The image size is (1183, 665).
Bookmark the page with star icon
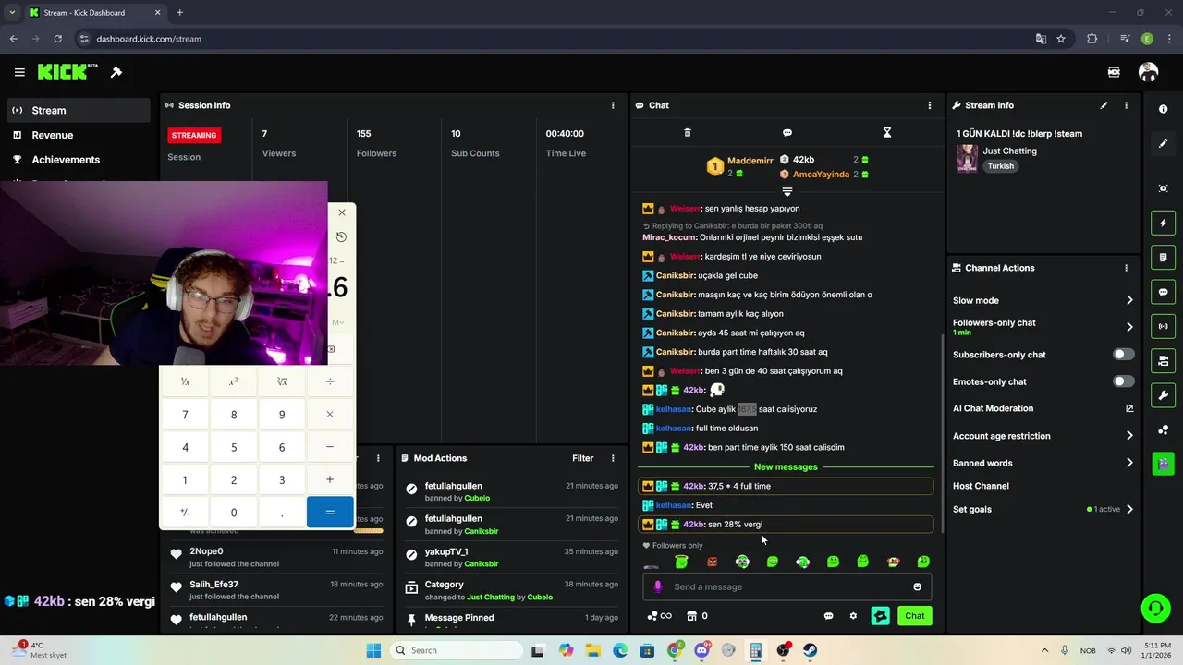[x=1061, y=39]
